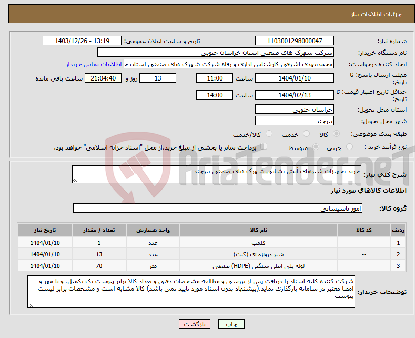Select the جزیی purchase type radio

[x=349, y=147]
